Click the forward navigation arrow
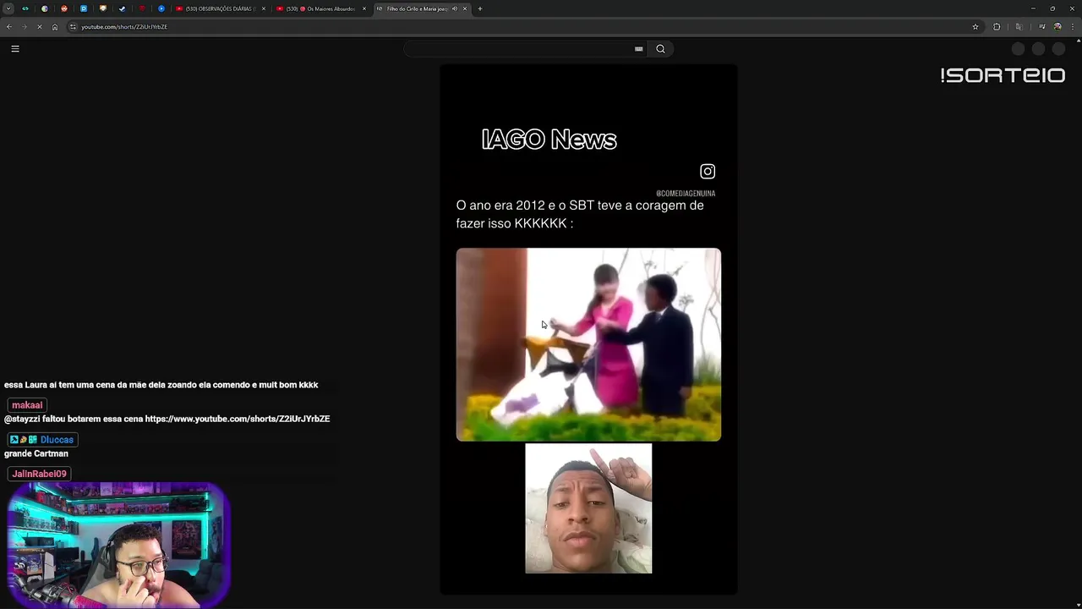 point(24,27)
